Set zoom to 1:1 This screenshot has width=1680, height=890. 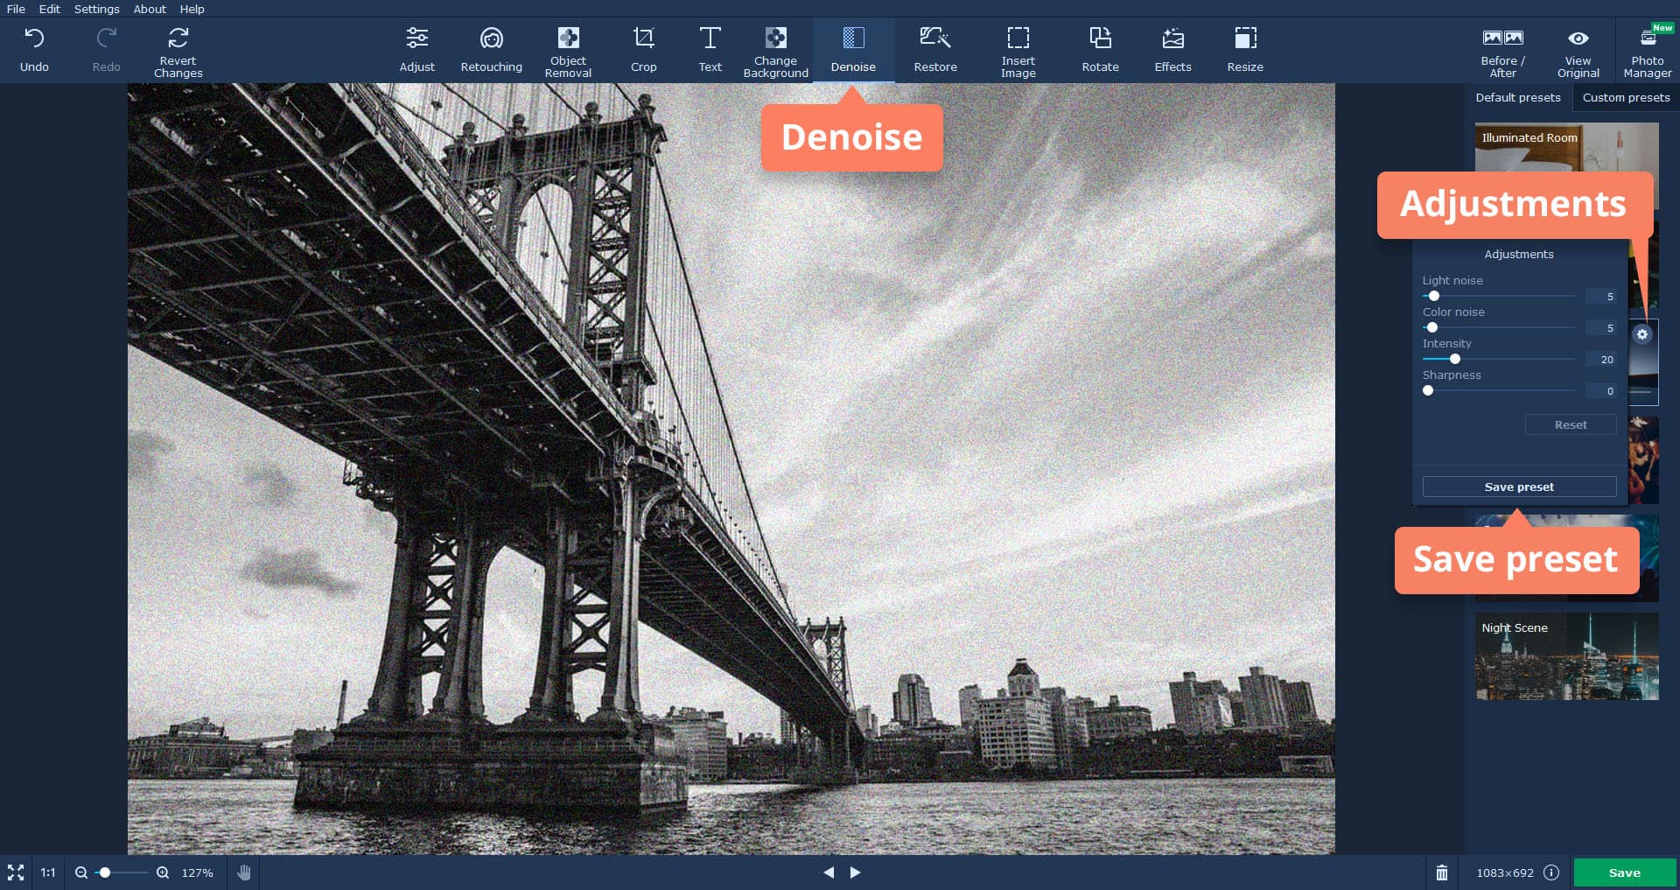48,872
